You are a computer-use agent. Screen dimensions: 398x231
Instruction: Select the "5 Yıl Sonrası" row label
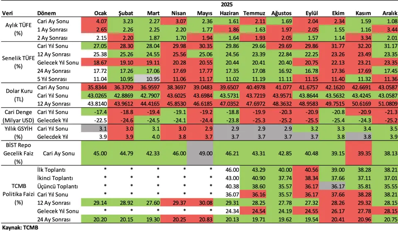52,79
